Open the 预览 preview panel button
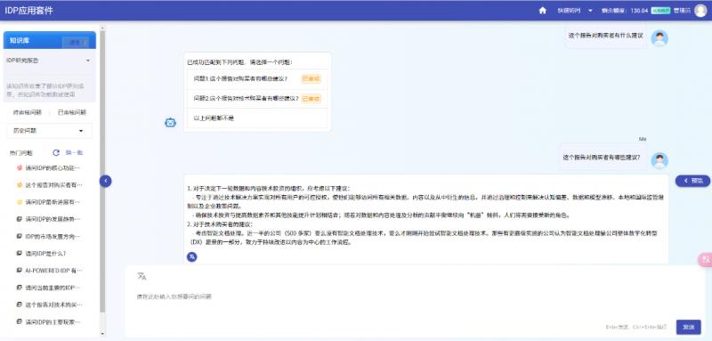Screen dimensions: 712x341 (x=693, y=181)
